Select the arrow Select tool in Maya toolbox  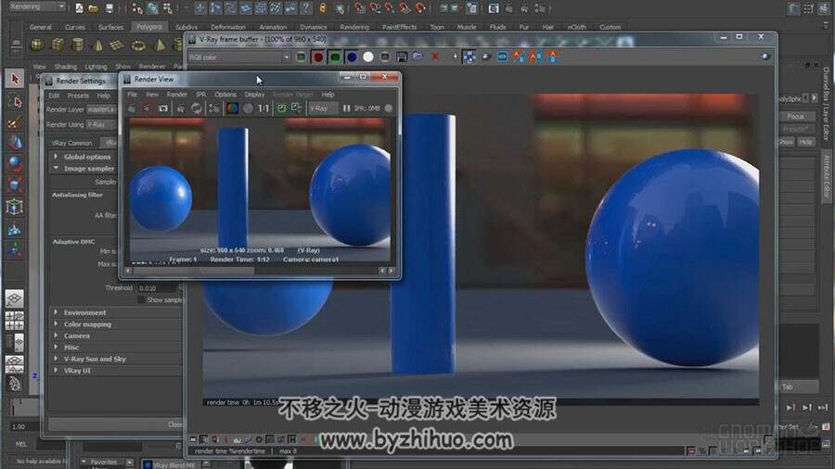[x=14, y=79]
